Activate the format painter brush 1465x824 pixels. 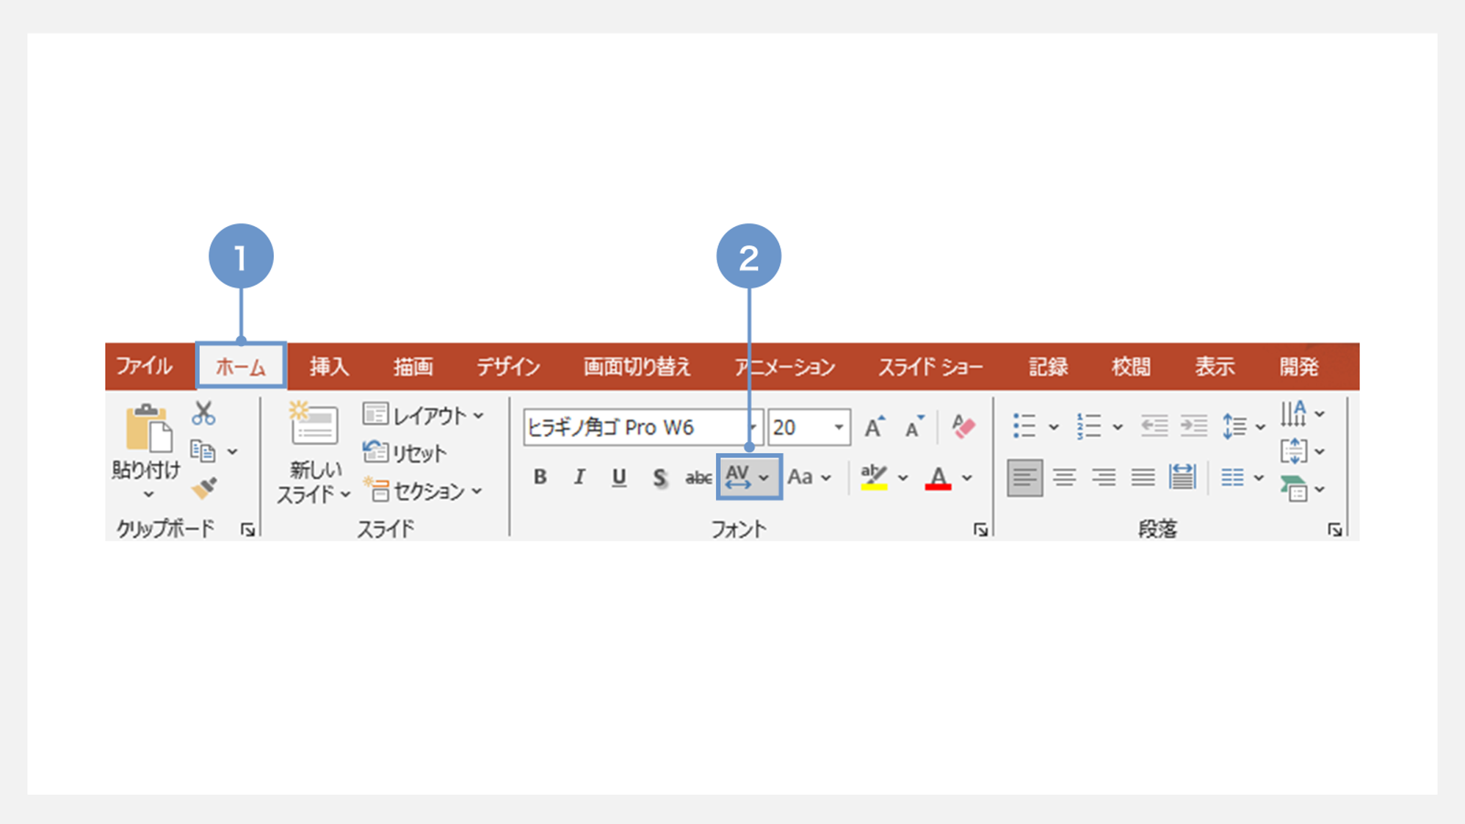click(204, 488)
